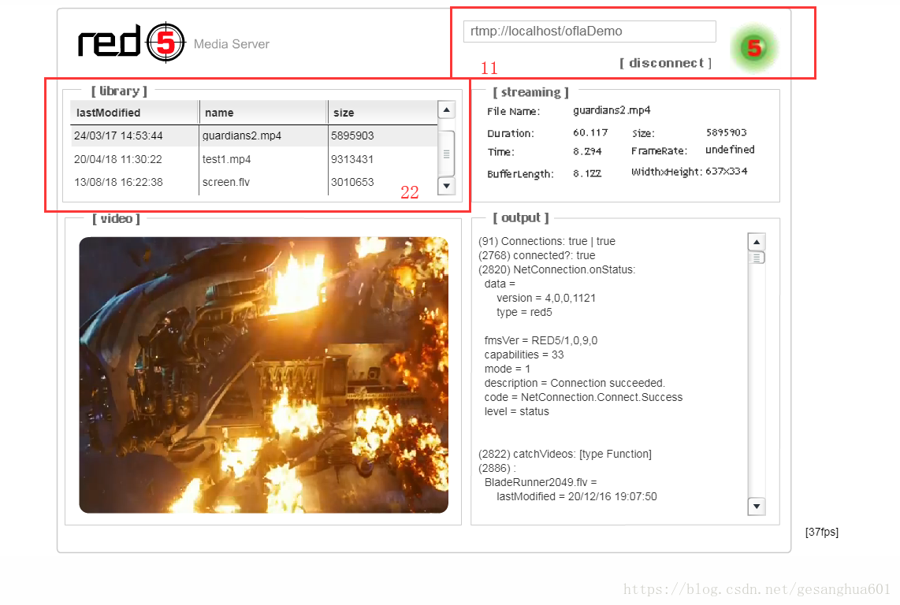
Task: Click the disconnect button
Action: click(666, 62)
